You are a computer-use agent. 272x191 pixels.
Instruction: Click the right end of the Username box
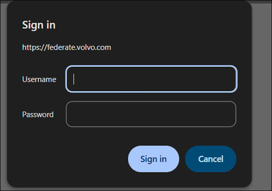pos(229,79)
